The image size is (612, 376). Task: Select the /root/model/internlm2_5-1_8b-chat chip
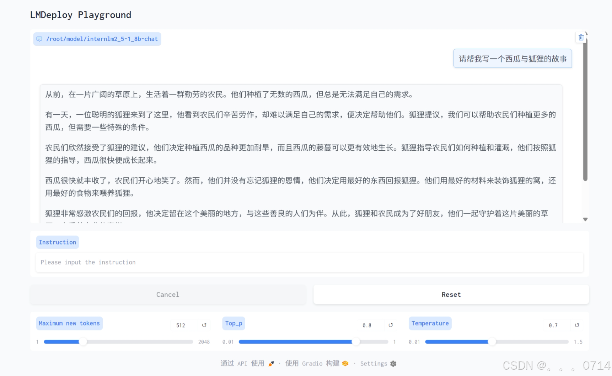coord(97,39)
